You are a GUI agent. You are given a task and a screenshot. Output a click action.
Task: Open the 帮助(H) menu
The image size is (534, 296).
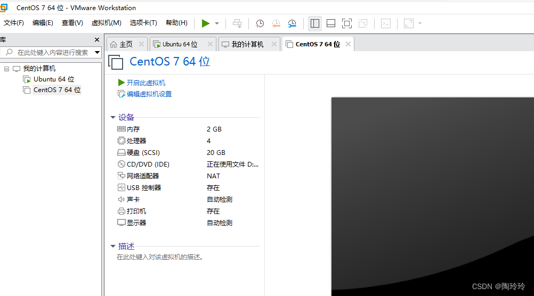[176, 23]
